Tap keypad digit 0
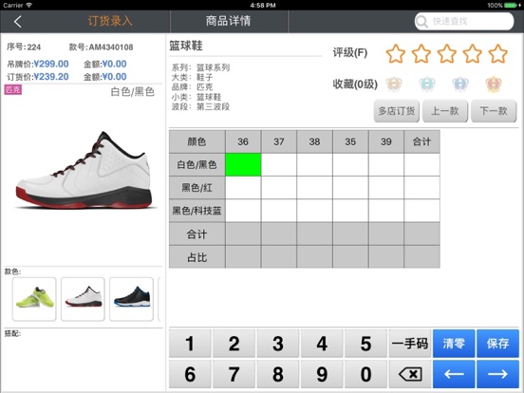 click(365, 374)
